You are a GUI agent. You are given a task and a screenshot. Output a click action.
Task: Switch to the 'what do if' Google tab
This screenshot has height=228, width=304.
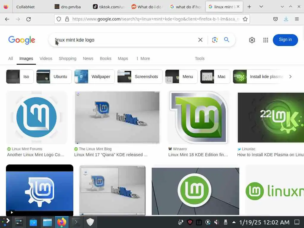point(186,7)
